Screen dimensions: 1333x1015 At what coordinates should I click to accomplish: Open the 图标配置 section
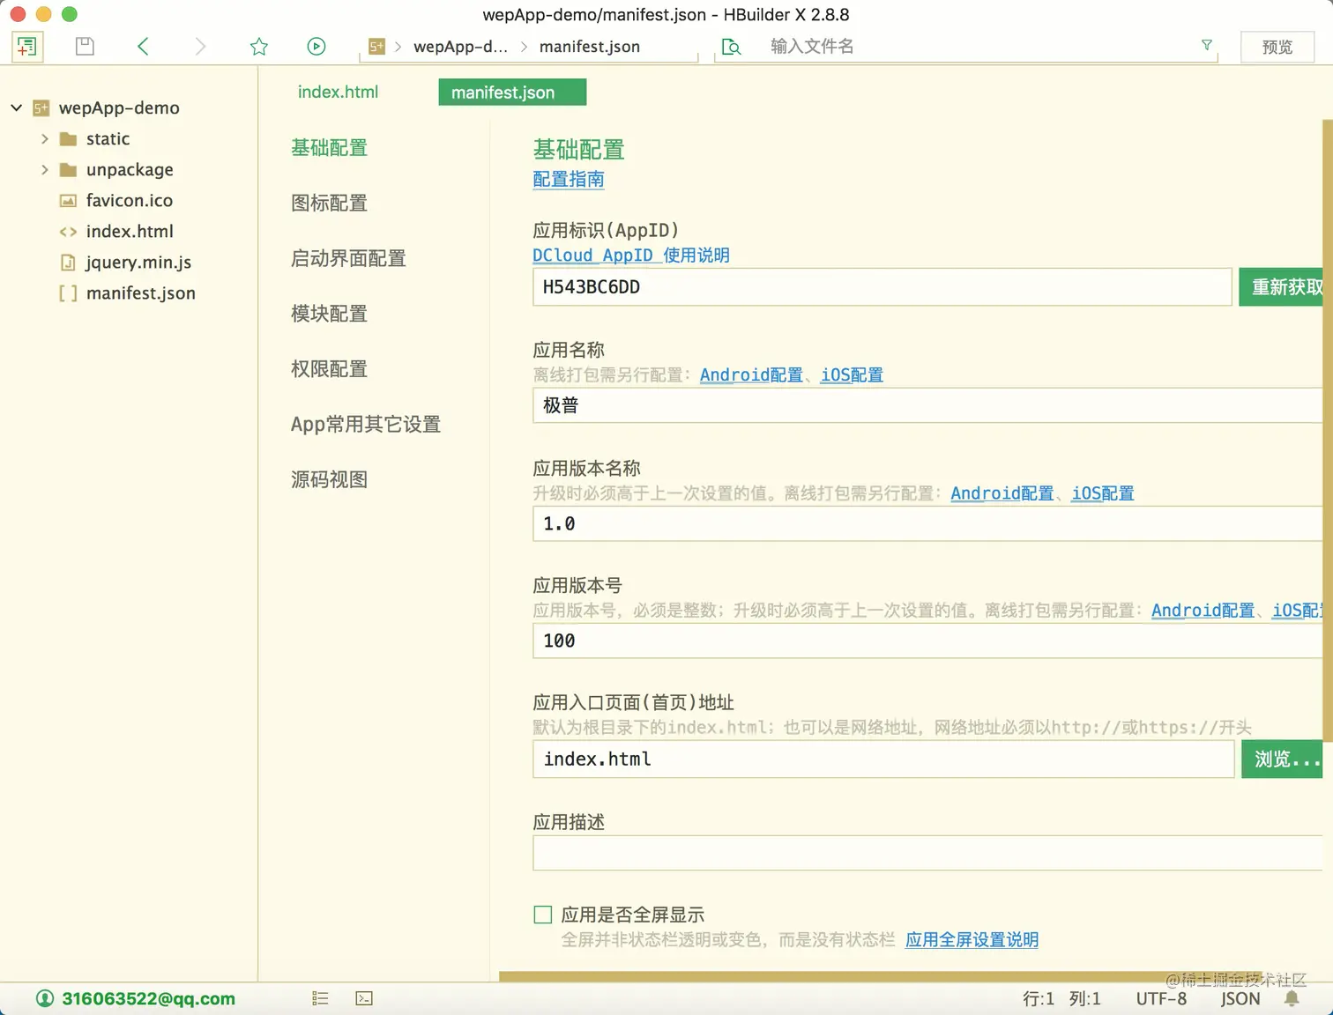(x=329, y=204)
